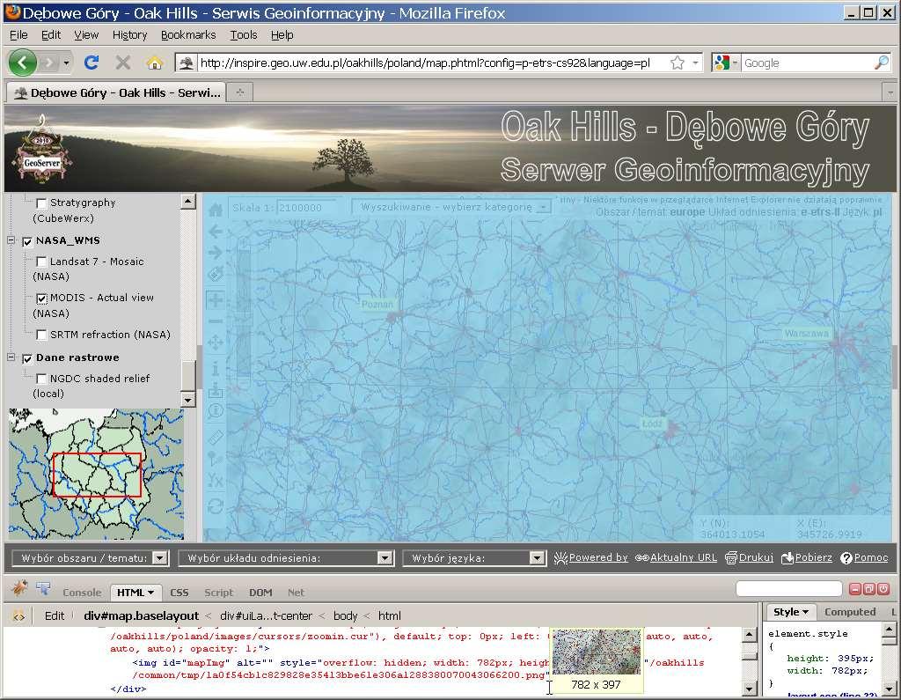Minimize Firebug with red minus button

(855, 589)
